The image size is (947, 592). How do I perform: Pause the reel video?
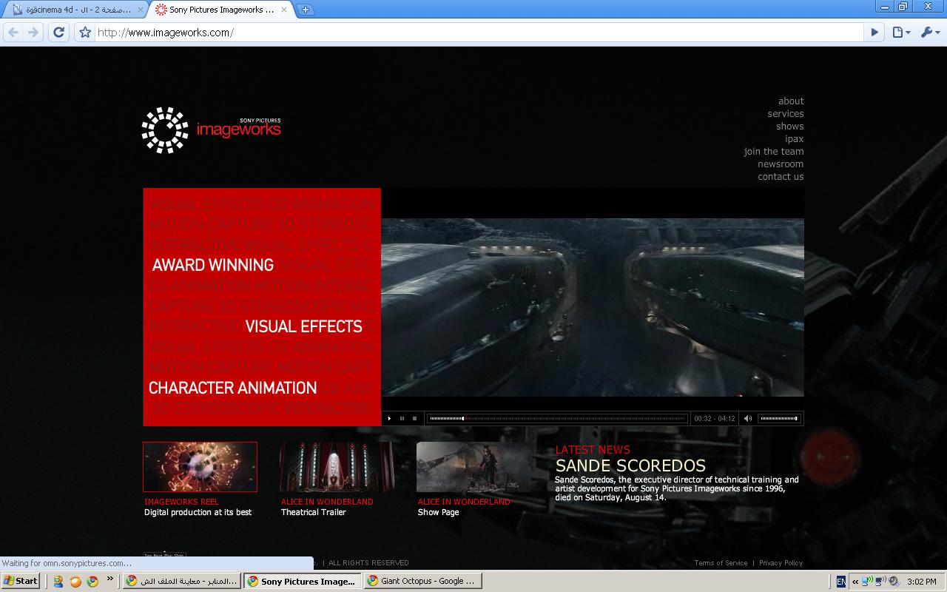[402, 419]
